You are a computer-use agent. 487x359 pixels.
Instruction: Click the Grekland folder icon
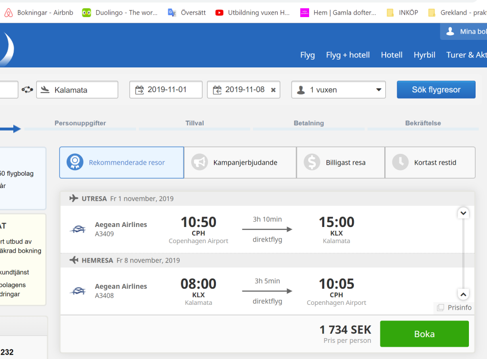(x=431, y=13)
